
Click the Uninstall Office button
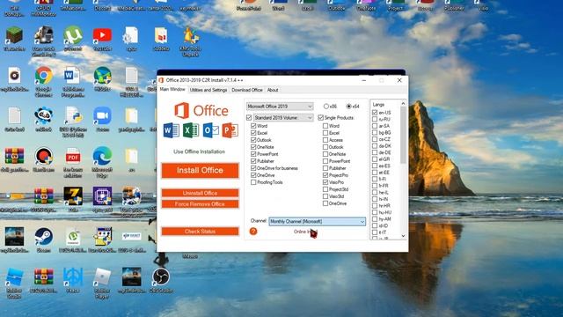coord(200,193)
